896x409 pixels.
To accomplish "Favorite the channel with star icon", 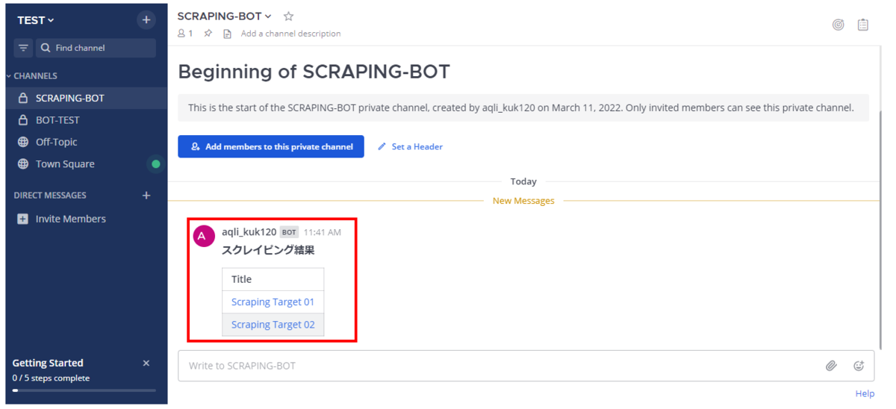I will pyautogui.click(x=289, y=16).
